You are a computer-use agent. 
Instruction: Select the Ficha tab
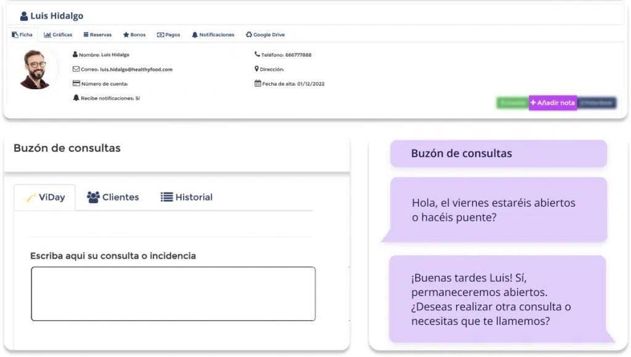click(22, 34)
